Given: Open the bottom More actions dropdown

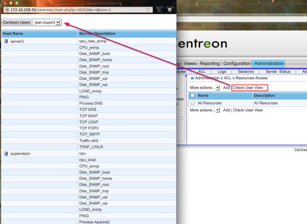Looking at the screenshot, I should pos(205,110).
